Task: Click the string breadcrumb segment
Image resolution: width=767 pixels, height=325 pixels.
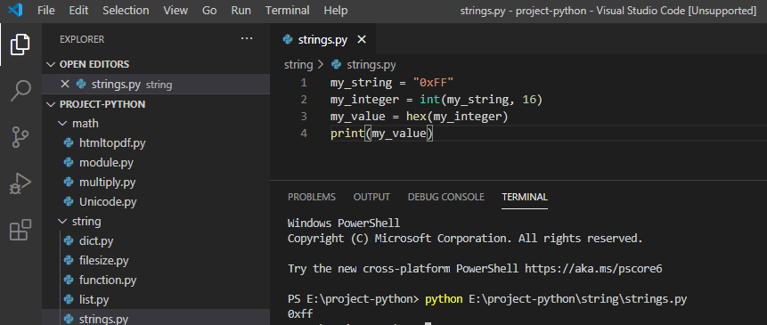Action: (x=298, y=64)
